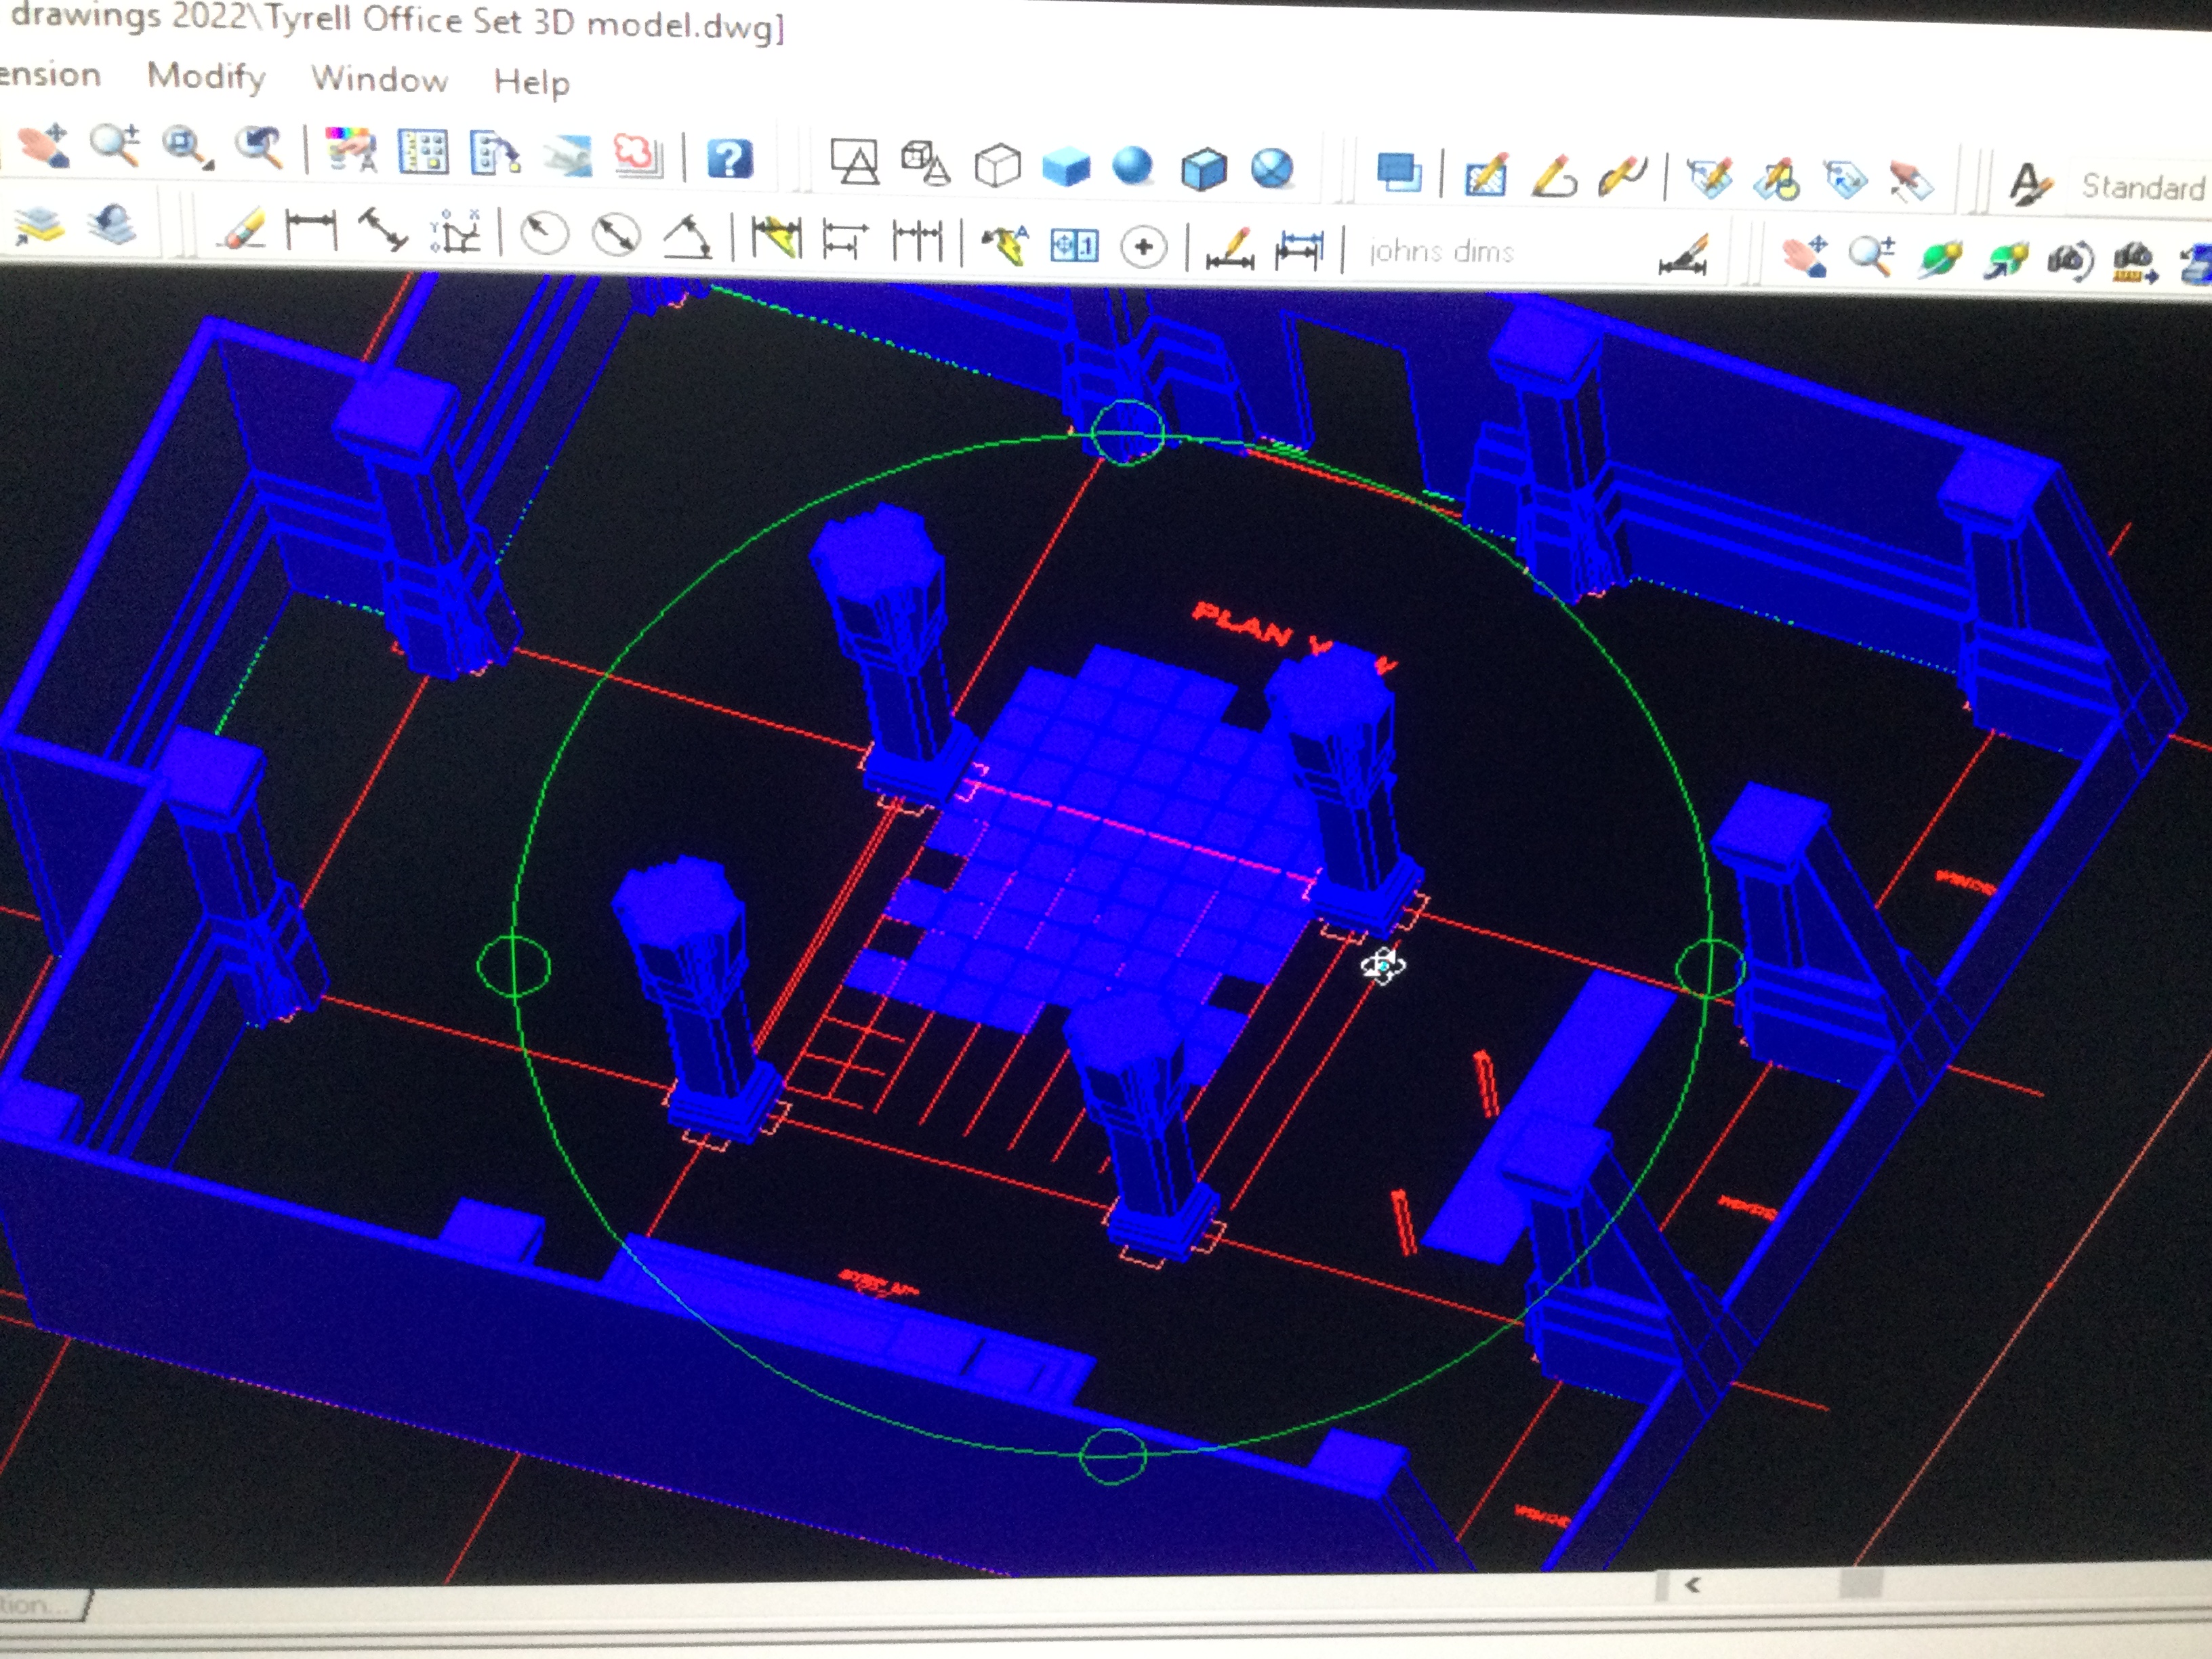
Task: Open the Help menu
Action: (x=532, y=82)
